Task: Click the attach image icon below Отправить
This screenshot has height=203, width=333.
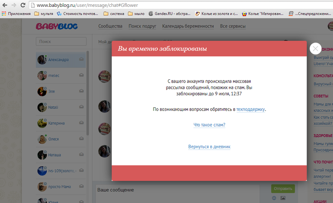Action: pyautogui.click(x=283, y=198)
